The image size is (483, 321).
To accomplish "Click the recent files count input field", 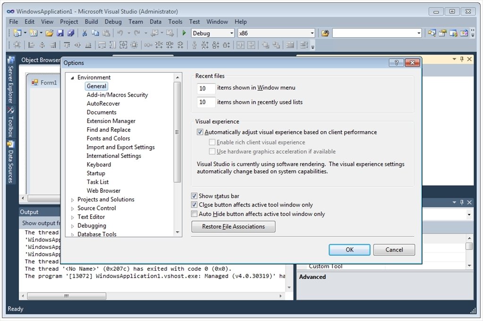I will coord(205,88).
